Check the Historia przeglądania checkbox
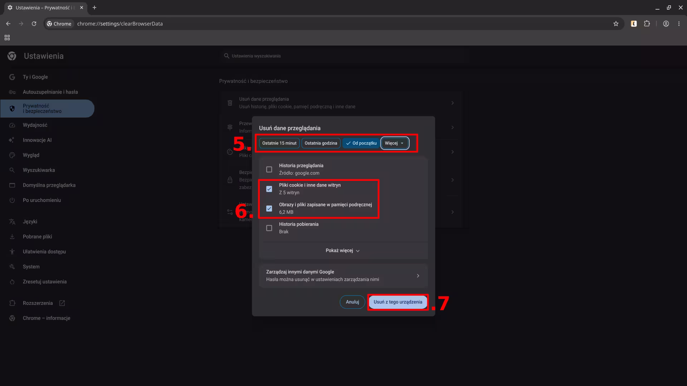This screenshot has width=687, height=386. 269,169
